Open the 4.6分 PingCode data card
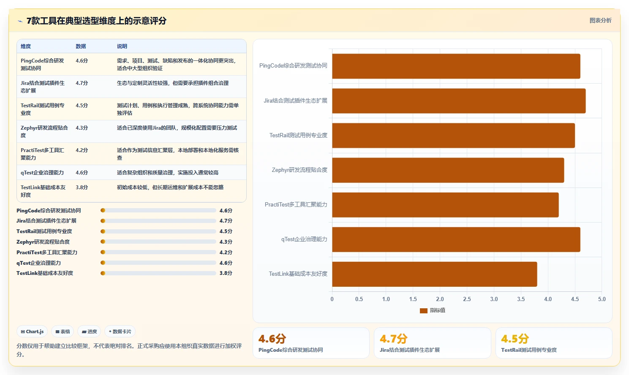 click(311, 343)
